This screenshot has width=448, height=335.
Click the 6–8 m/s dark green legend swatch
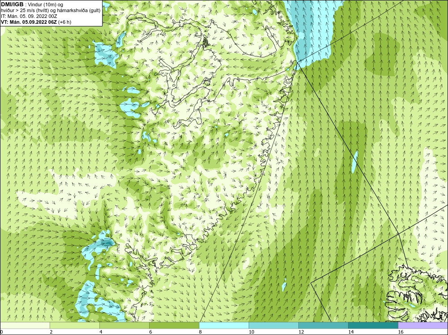click(x=174, y=326)
